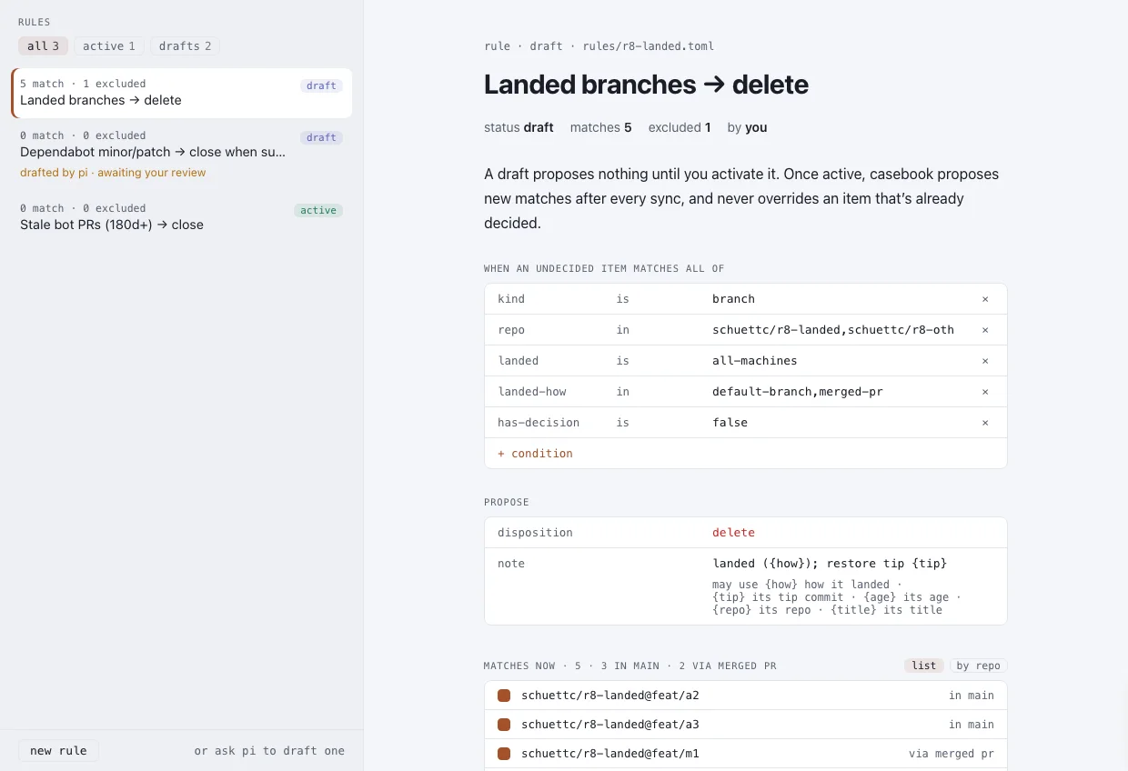Click the active badge on Stale bot rule
The image size is (1128, 771).
[x=318, y=210]
